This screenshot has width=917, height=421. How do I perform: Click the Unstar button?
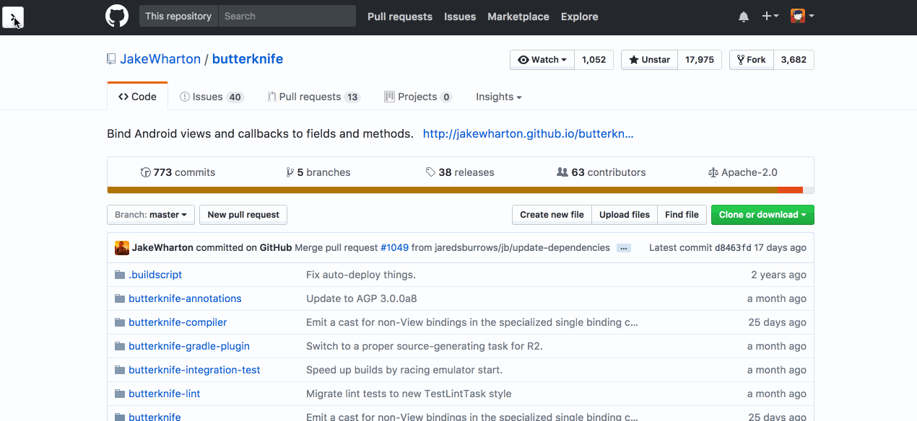tap(650, 60)
